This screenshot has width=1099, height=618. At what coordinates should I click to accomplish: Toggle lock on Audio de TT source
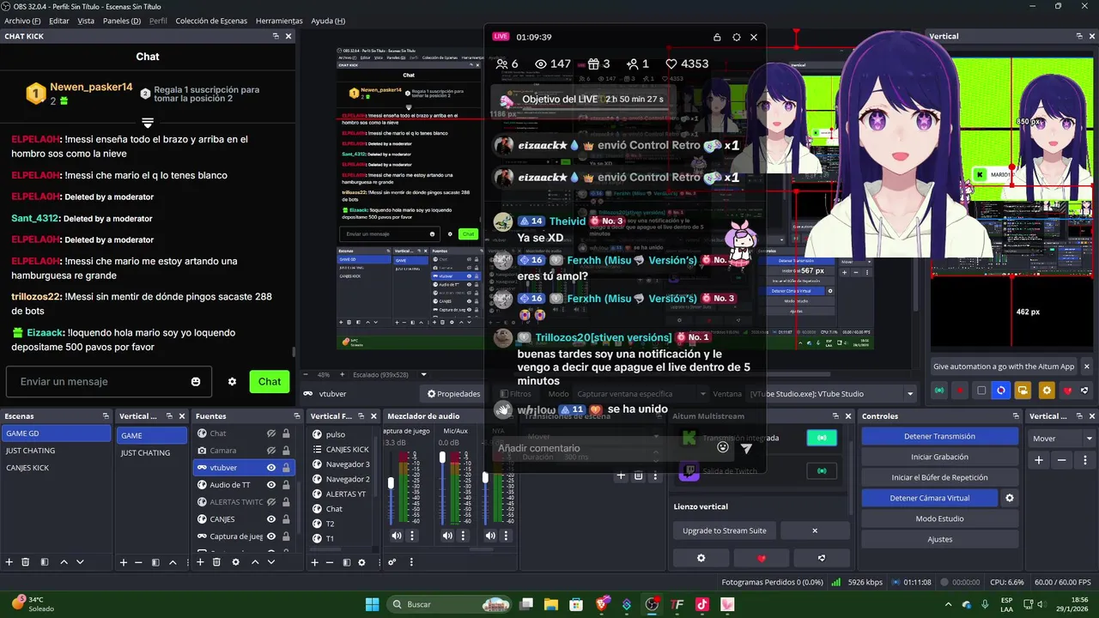click(x=286, y=485)
